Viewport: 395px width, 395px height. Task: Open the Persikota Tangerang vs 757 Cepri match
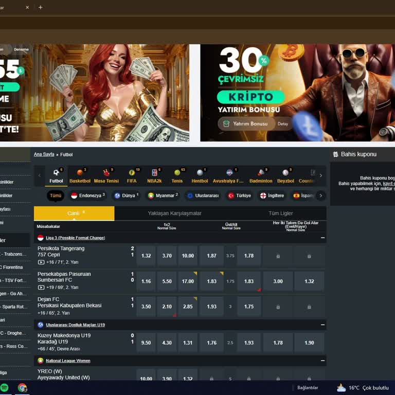(61, 252)
